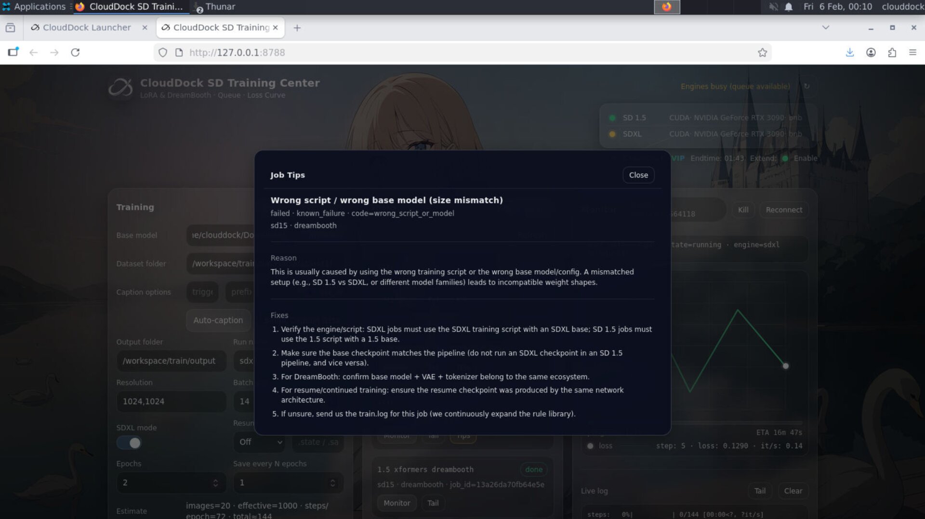Click the loss curve endpoint marker
The image size is (925, 519).
786,366
